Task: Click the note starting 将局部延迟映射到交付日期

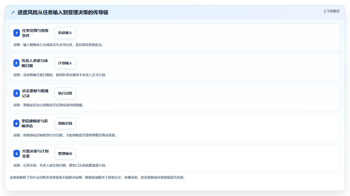Action: pos(65,135)
